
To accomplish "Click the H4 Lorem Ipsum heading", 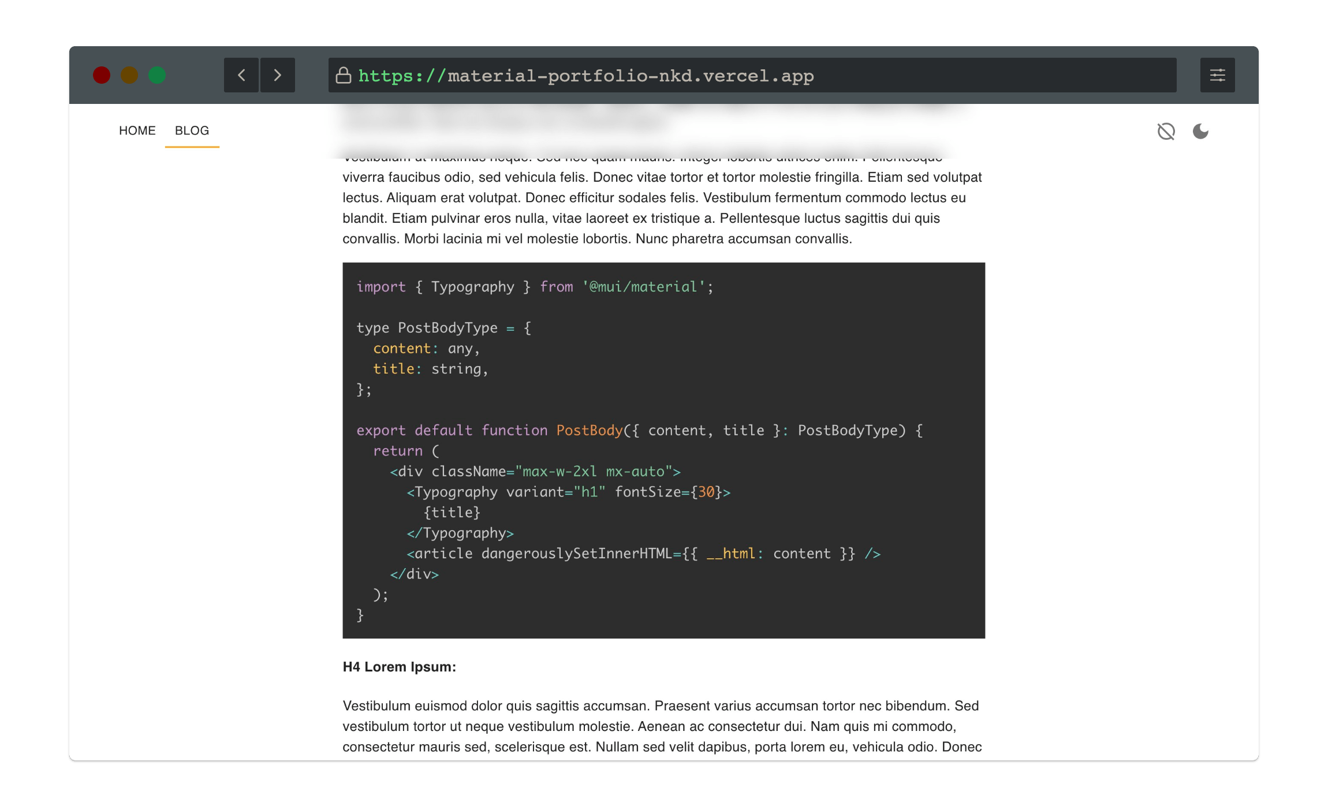I will click(x=399, y=667).
